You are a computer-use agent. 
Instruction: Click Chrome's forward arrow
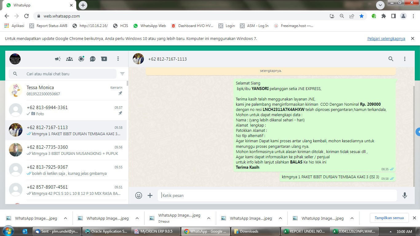[x=17, y=16]
